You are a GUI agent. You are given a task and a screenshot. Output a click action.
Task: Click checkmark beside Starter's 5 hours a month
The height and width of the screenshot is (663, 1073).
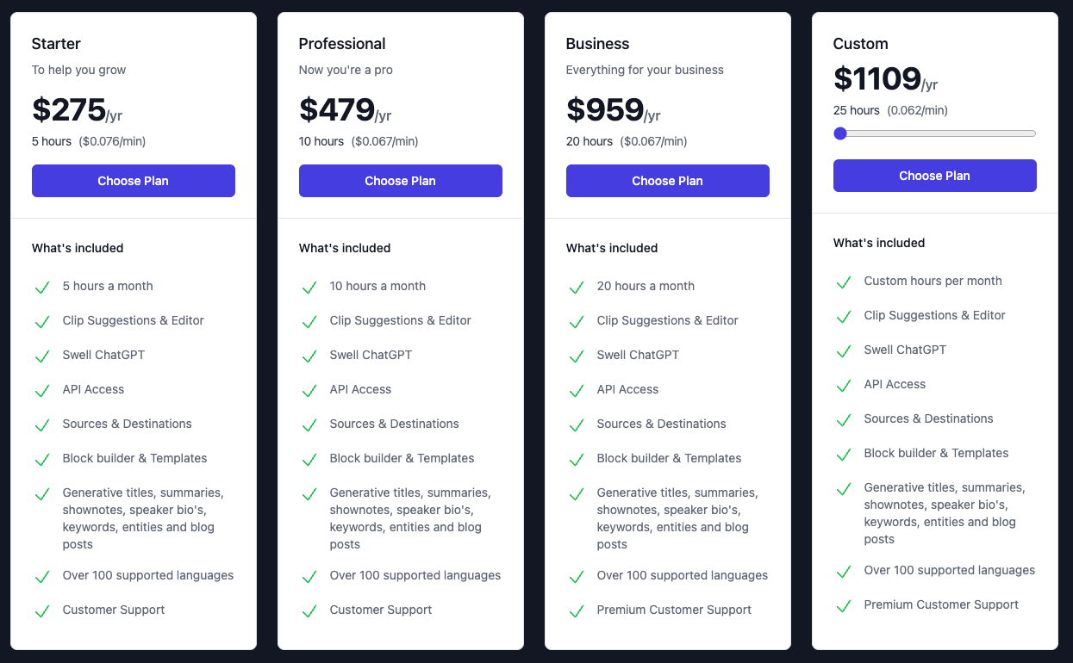click(41, 288)
